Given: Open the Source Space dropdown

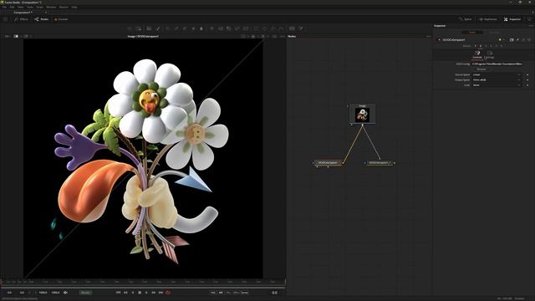Looking at the screenshot, I should coord(497,74).
